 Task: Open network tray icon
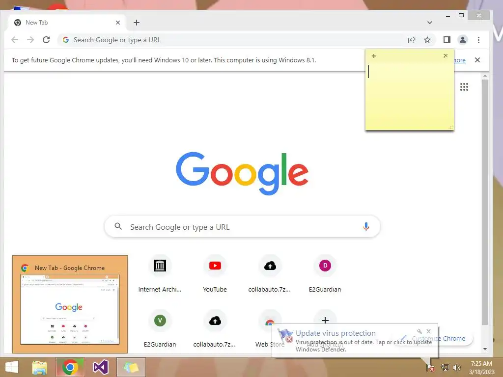445,368
